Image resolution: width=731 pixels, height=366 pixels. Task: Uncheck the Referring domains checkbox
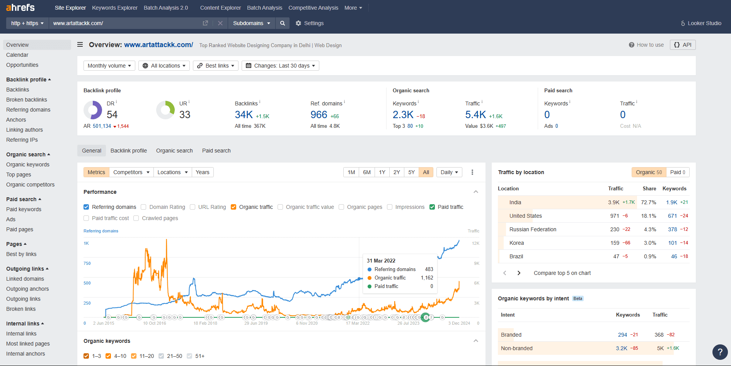[86, 207]
